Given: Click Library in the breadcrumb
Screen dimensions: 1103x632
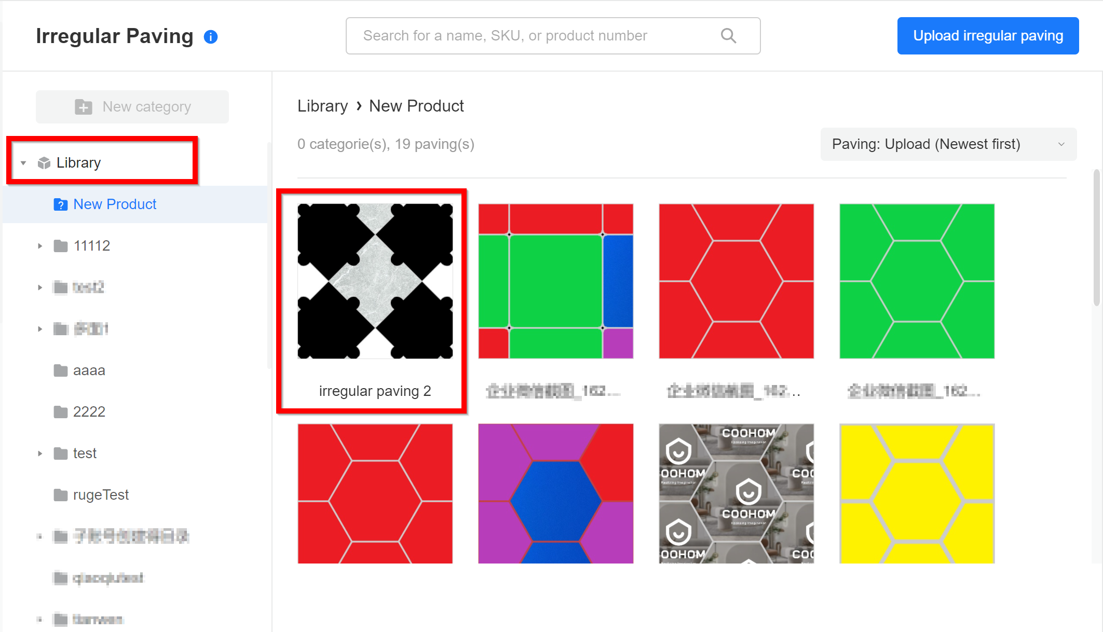Looking at the screenshot, I should (x=322, y=106).
